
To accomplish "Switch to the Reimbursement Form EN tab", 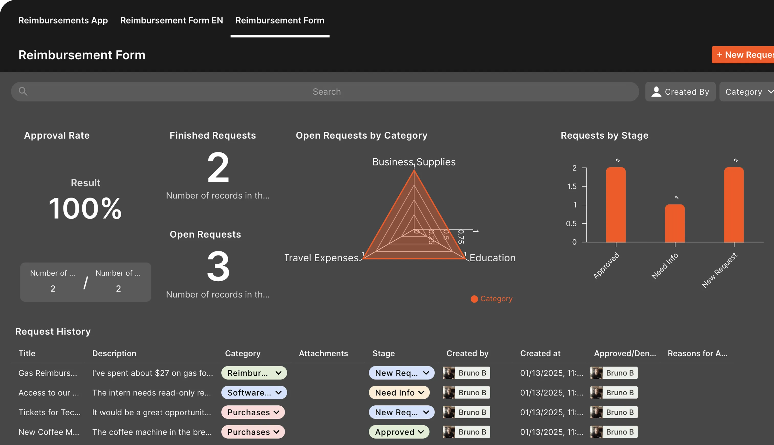I will [x=171, y=20].
